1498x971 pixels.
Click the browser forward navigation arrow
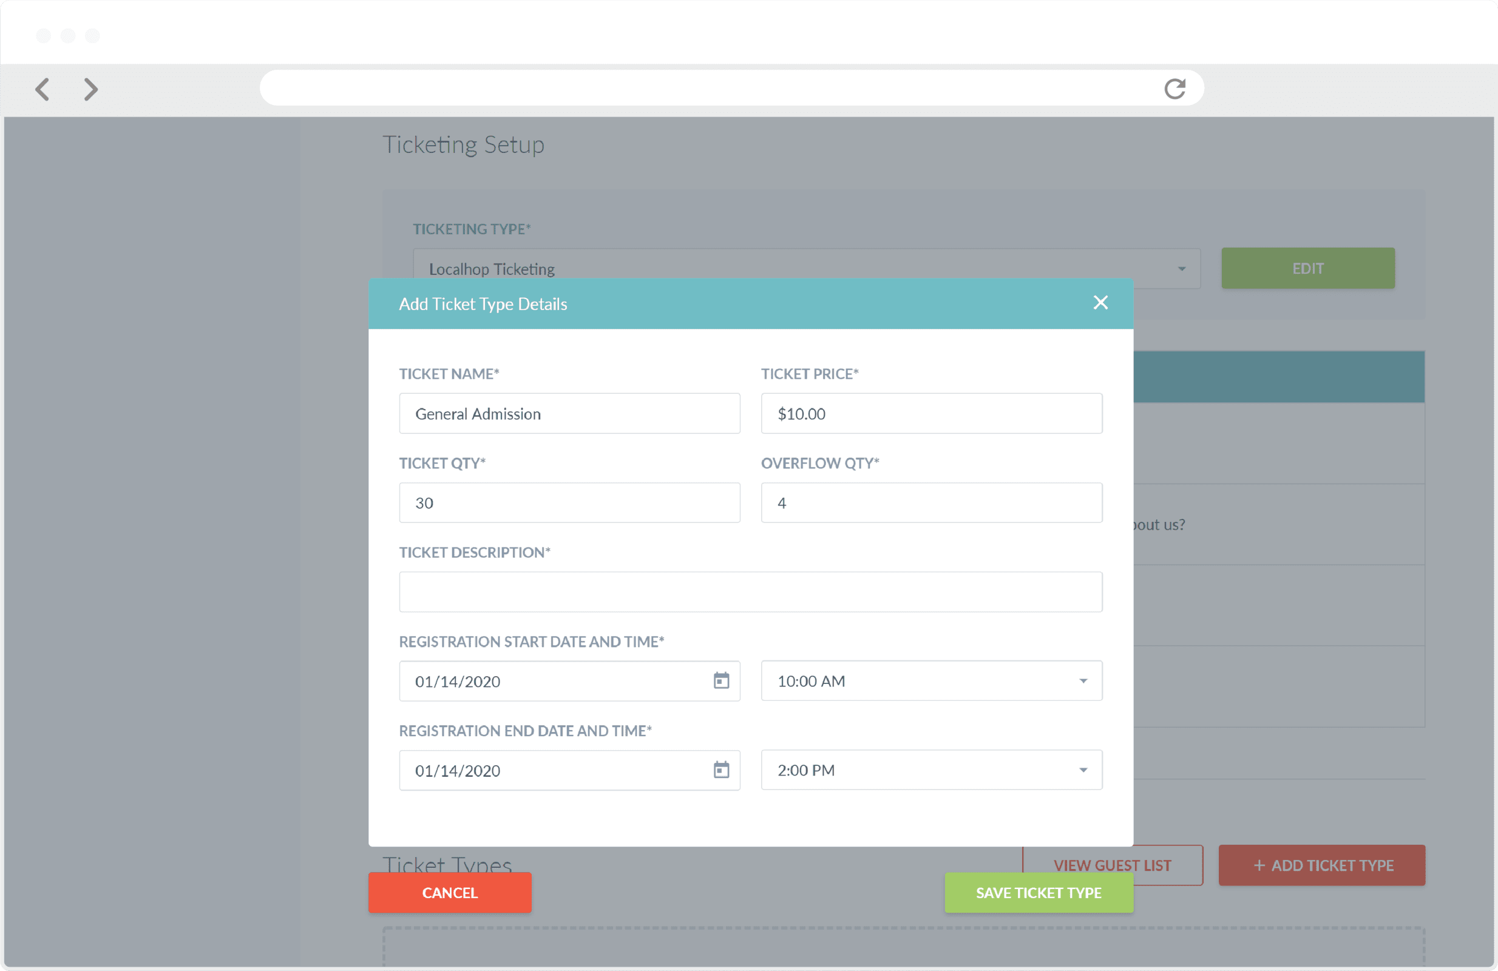tap(90, 89)
